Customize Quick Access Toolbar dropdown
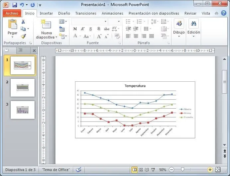The width and height of the screenshot is (230, 176). pos(40,5)
